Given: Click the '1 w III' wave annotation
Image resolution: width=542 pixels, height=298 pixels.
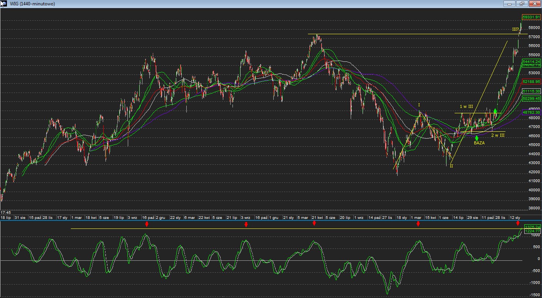Looking at the screenshot, I should [466, 106].
